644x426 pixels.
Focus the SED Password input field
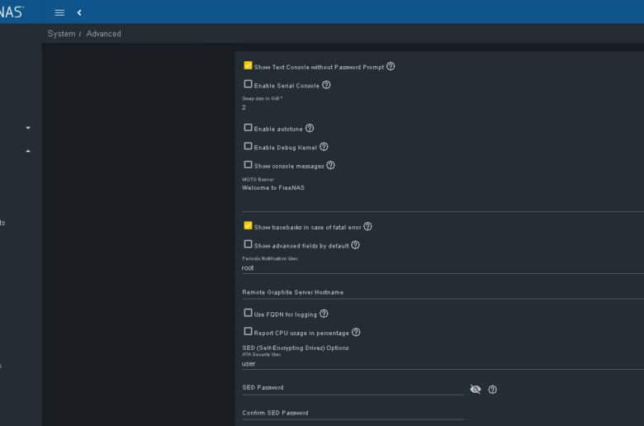(x=353, y=388)
